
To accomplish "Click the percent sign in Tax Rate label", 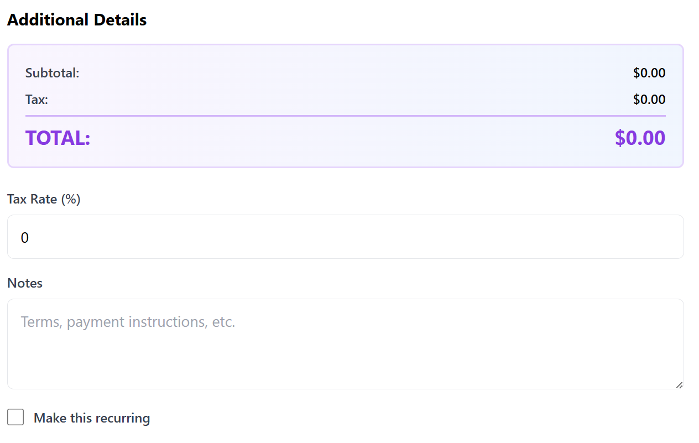I will 71,199.
